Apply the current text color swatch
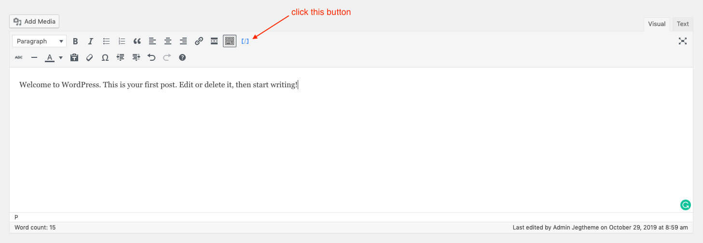The image size is (703, 243). 50,58
